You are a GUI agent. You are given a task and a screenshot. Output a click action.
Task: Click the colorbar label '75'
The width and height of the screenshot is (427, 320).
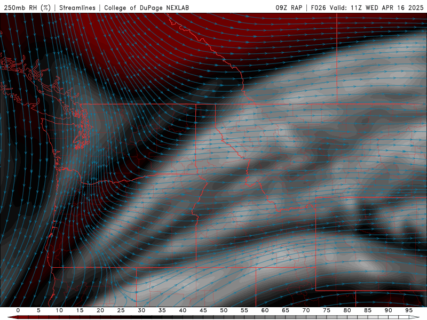pos(327,310)
